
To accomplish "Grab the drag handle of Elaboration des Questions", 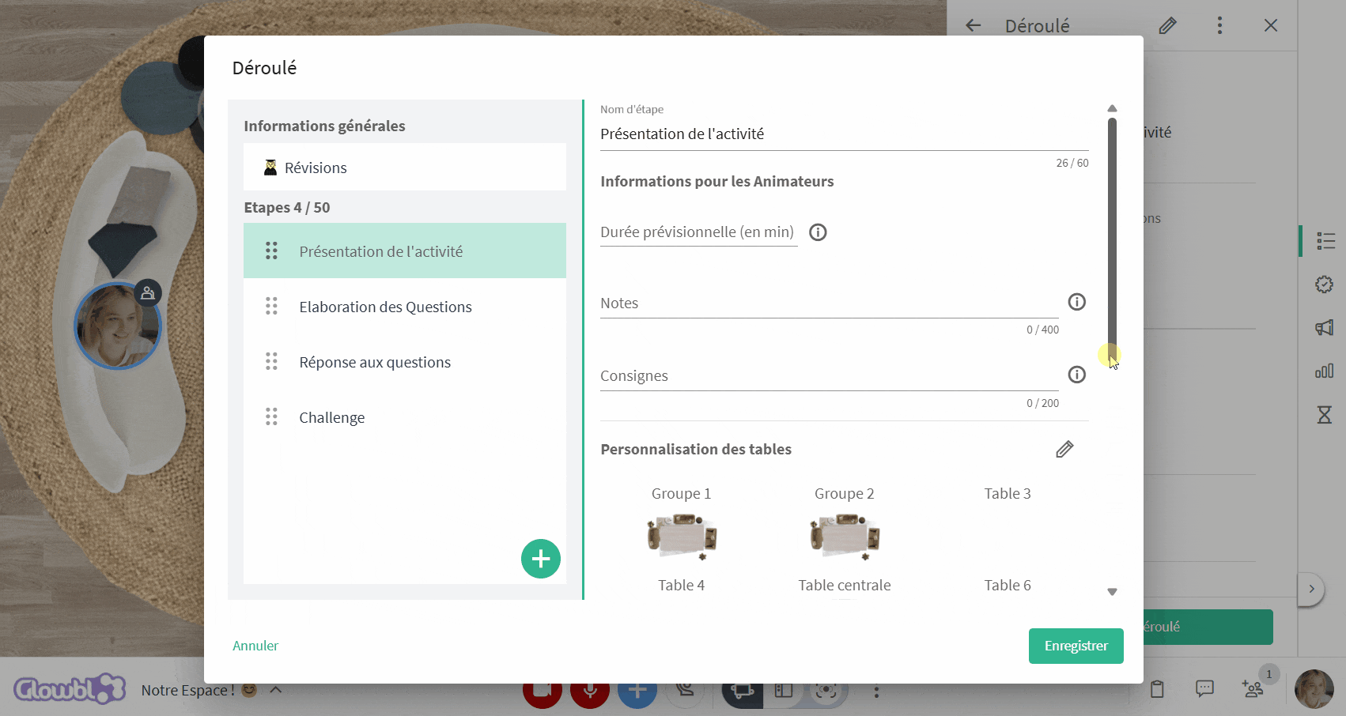I will coord(271,306).
